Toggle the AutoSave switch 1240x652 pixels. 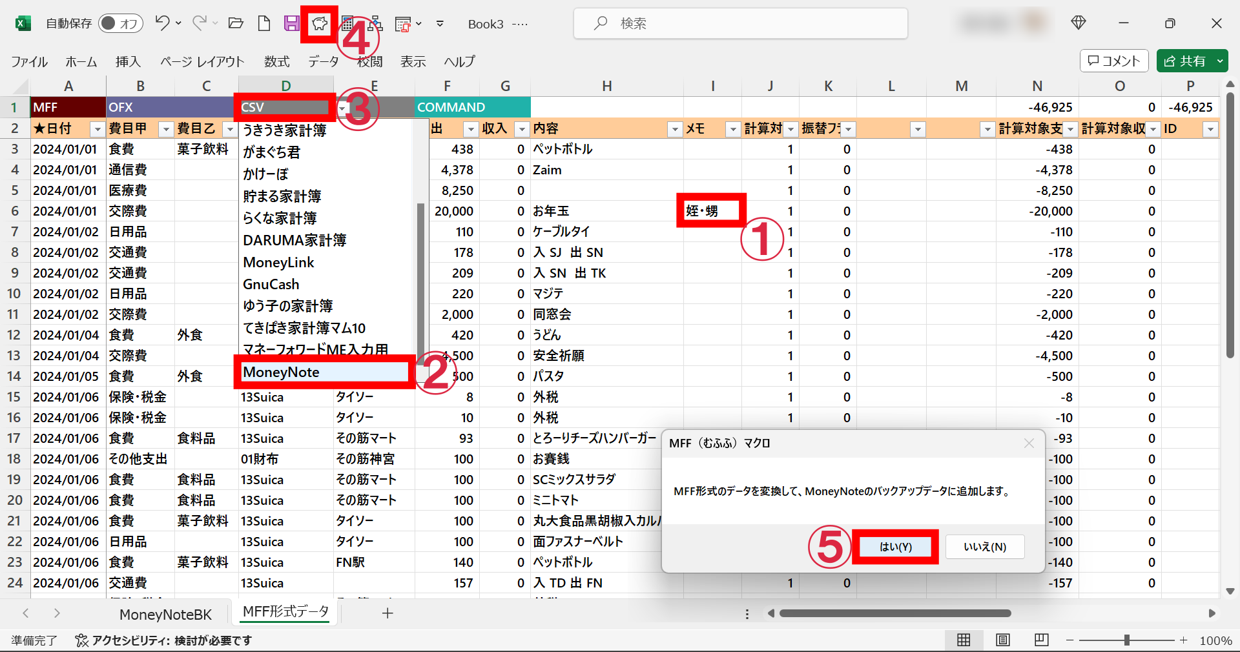121,23
